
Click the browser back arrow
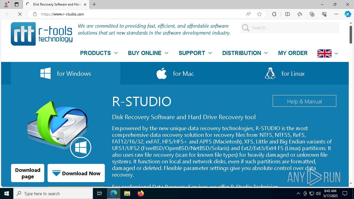[x=8, y=14]
